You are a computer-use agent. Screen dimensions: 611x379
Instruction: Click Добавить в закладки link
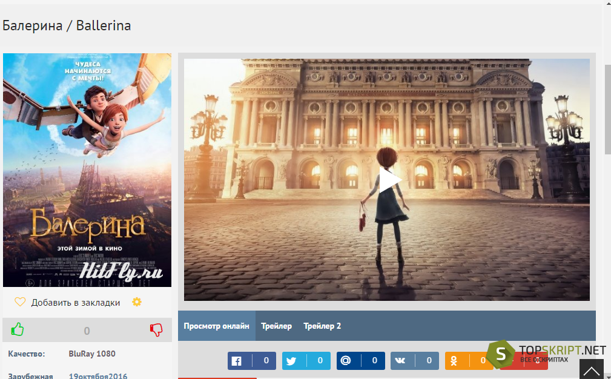tap(76, 303)
